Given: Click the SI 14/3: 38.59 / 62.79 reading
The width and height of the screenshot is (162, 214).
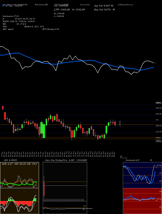Looking at the screenshot, I should [25, 19].
